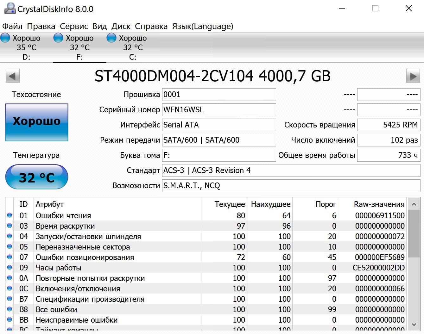Click current value 80 in Ошибки чтения row
Image resolution: width=424 pixels, height=334 pixels.
click(241, 215)
